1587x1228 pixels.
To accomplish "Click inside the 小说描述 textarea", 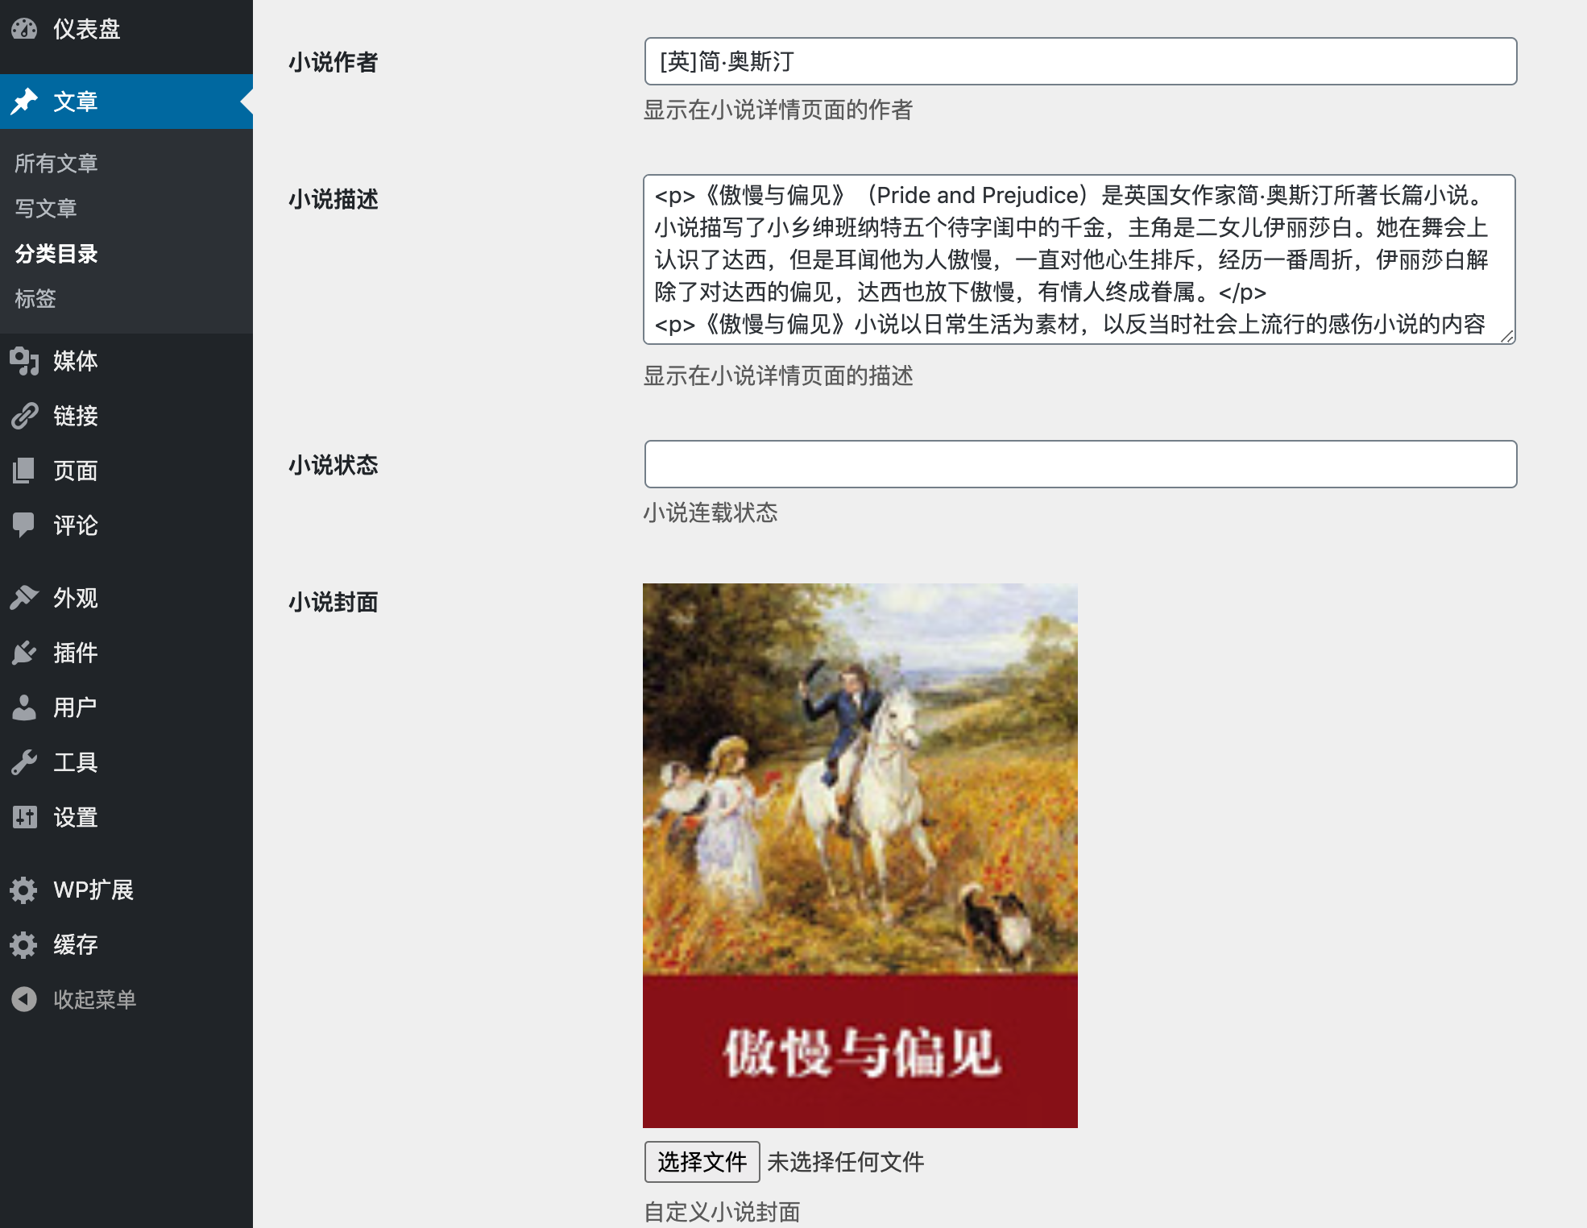I will pyautogui.click(x=1079, y=259).
